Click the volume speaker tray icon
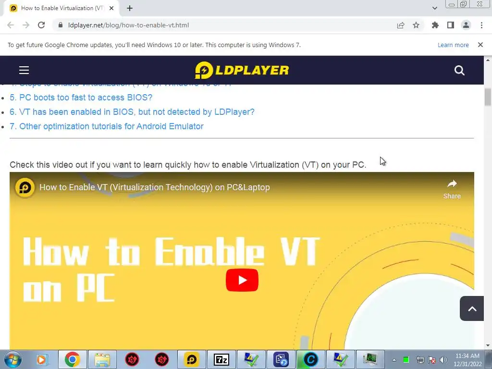492x369 pixels. [443, 360]
